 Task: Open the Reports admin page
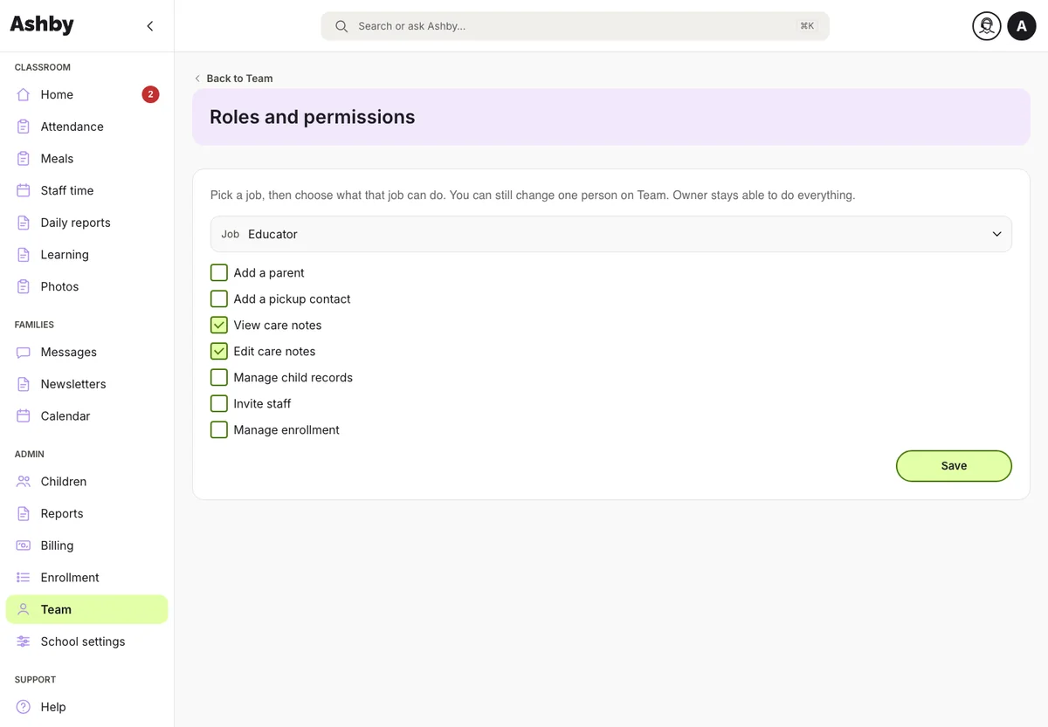click(86, 514)
